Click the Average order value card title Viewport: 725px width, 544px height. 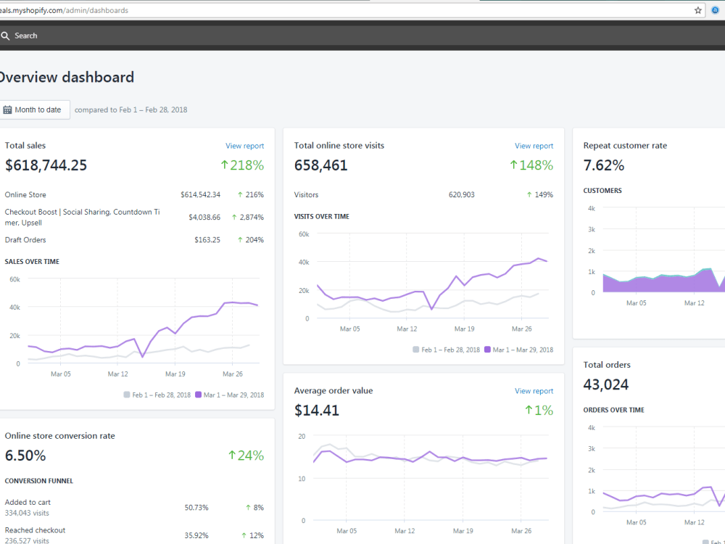point(333,391)
